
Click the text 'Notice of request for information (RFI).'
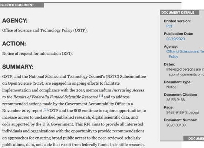click(x=37, y=54)
